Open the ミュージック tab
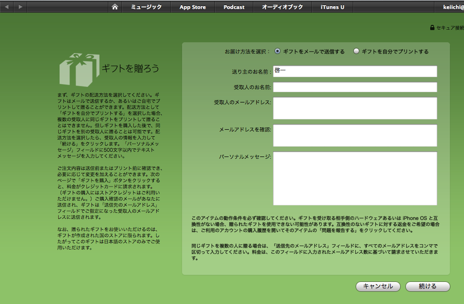The width and height of the screenshot is (464, 304). coord(146,7)
